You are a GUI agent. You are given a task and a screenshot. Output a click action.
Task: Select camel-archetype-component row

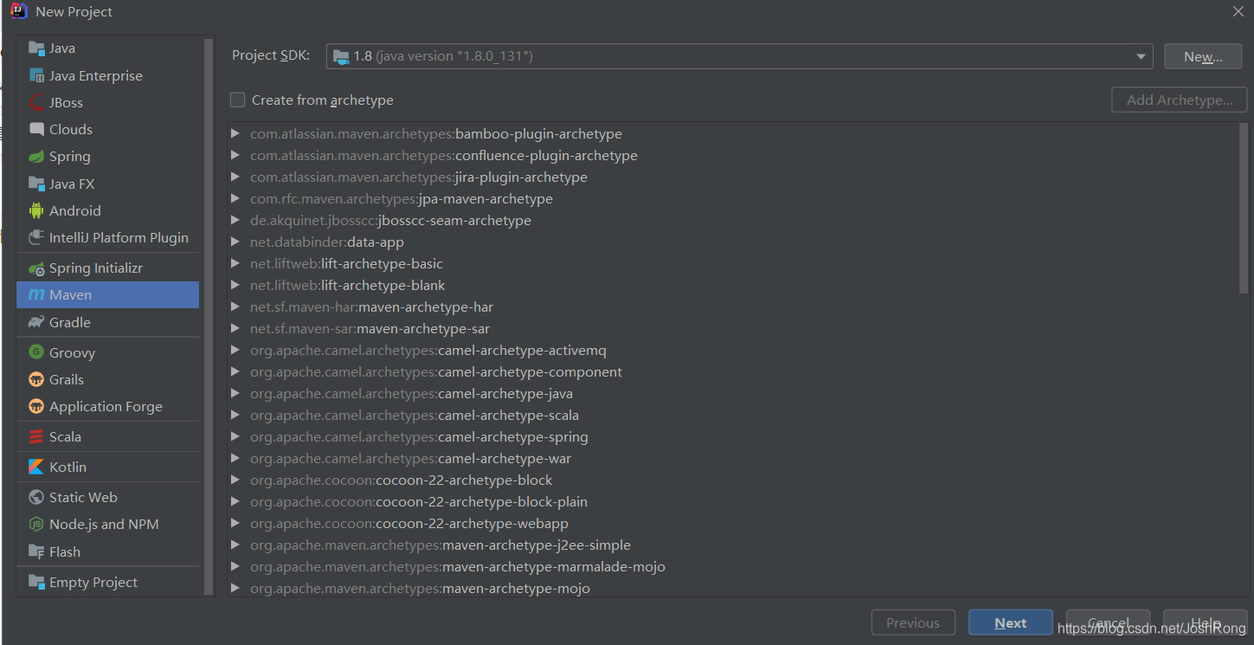734,371
